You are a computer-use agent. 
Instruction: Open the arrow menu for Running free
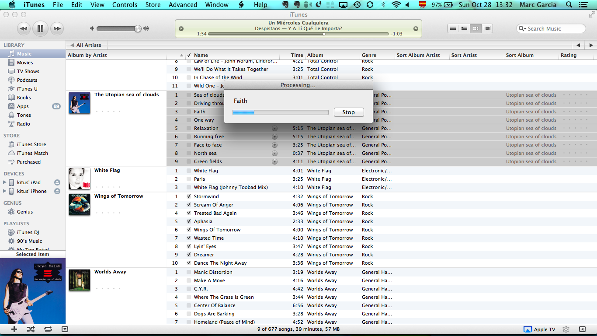[274, 136]
